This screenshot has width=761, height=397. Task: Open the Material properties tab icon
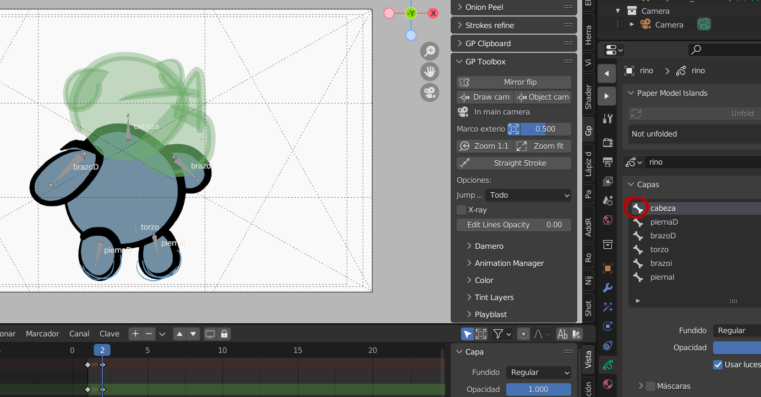coord(607,384)
